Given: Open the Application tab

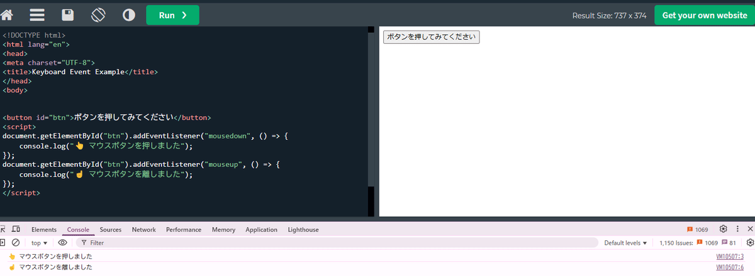Looking at the screenshot, I should tap(261, 230).
